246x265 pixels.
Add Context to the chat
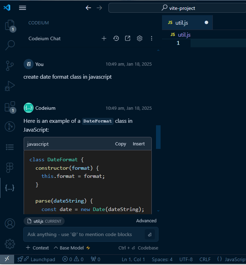click(x=37, y=248)
